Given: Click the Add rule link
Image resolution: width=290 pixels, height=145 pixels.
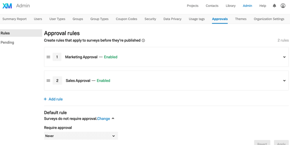Looking at the screenshot, I should point(56,99).
